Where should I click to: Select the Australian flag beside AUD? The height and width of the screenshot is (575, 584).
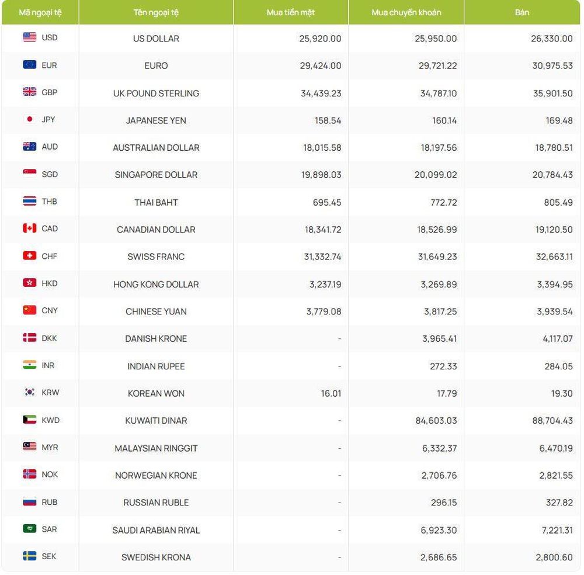click(x=29, y=147)
